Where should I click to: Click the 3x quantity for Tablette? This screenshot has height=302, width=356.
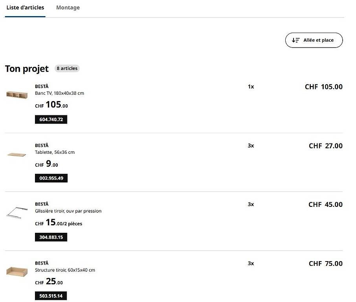[x=251, y=145]
